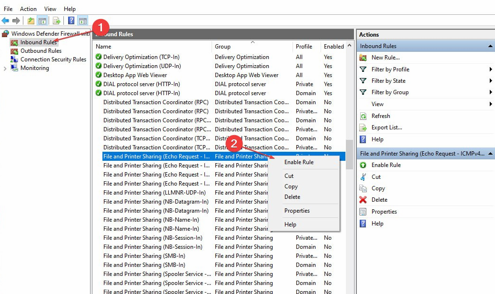This screenshot has width=495, height=294.
Task: Click the Back arrow toolbar icon
Action: tap(5, 21)
